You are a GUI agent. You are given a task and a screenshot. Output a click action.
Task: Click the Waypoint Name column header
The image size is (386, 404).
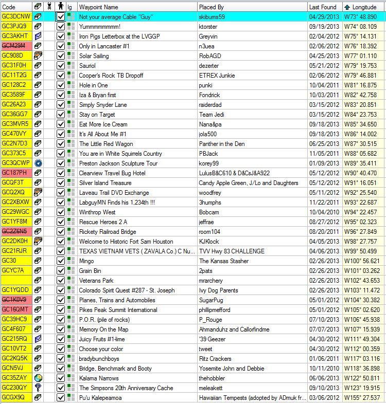[x=98, y=7]
